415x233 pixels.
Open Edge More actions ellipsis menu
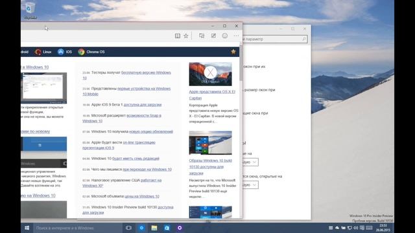coord(236,36)
